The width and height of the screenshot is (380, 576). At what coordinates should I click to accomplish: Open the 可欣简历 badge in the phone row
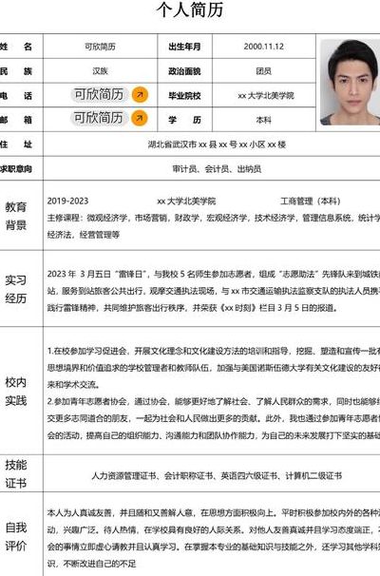tap(99, 94)
